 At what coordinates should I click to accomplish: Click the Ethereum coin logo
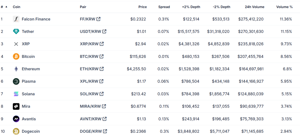[16, 69]
